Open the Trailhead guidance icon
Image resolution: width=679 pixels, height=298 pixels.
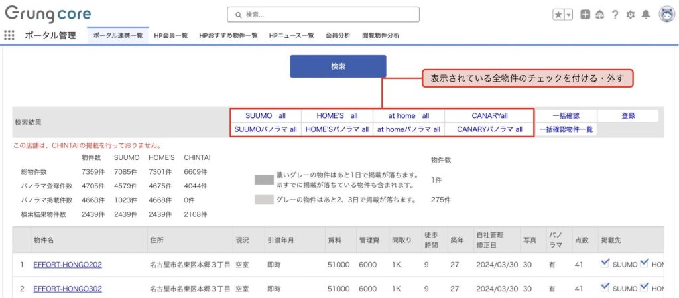pyautogui.click(x=599, y=15)
